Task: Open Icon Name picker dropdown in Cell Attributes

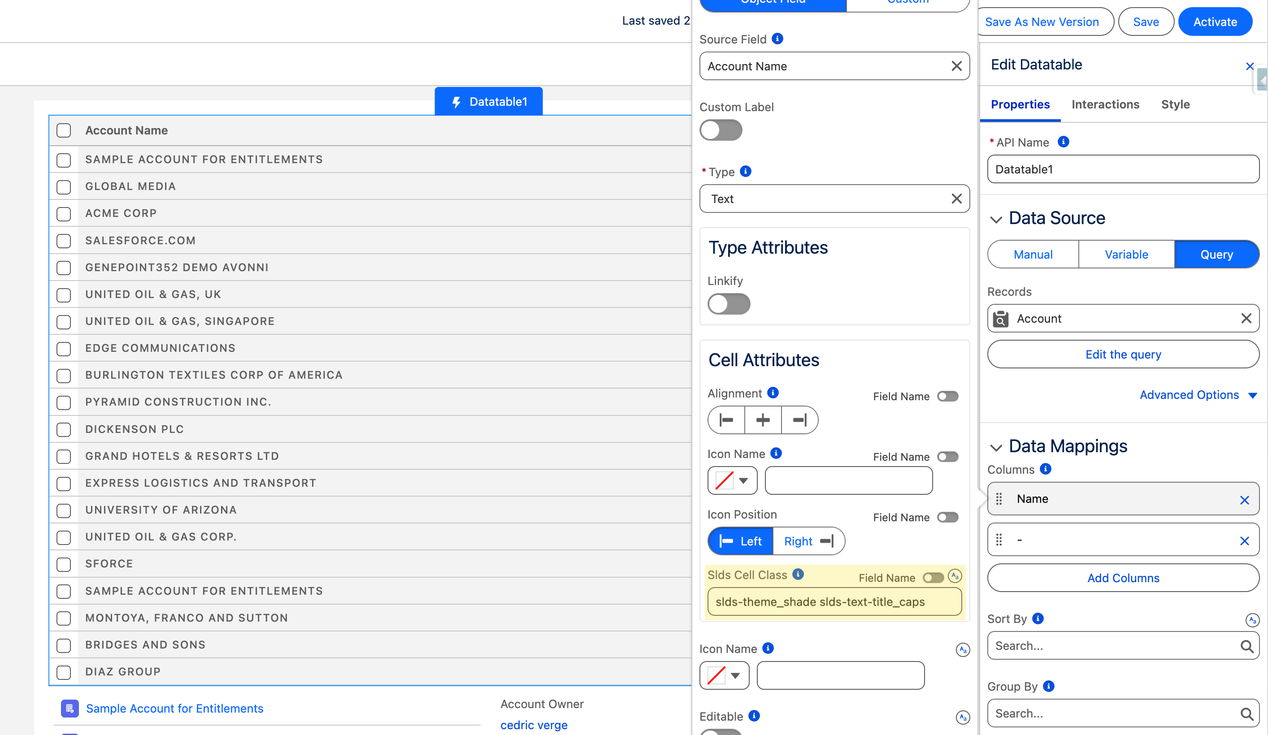Action: [732, 480]
